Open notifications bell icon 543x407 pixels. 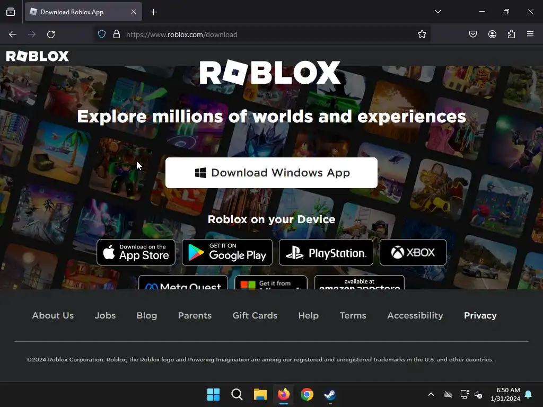coord(529,394)
